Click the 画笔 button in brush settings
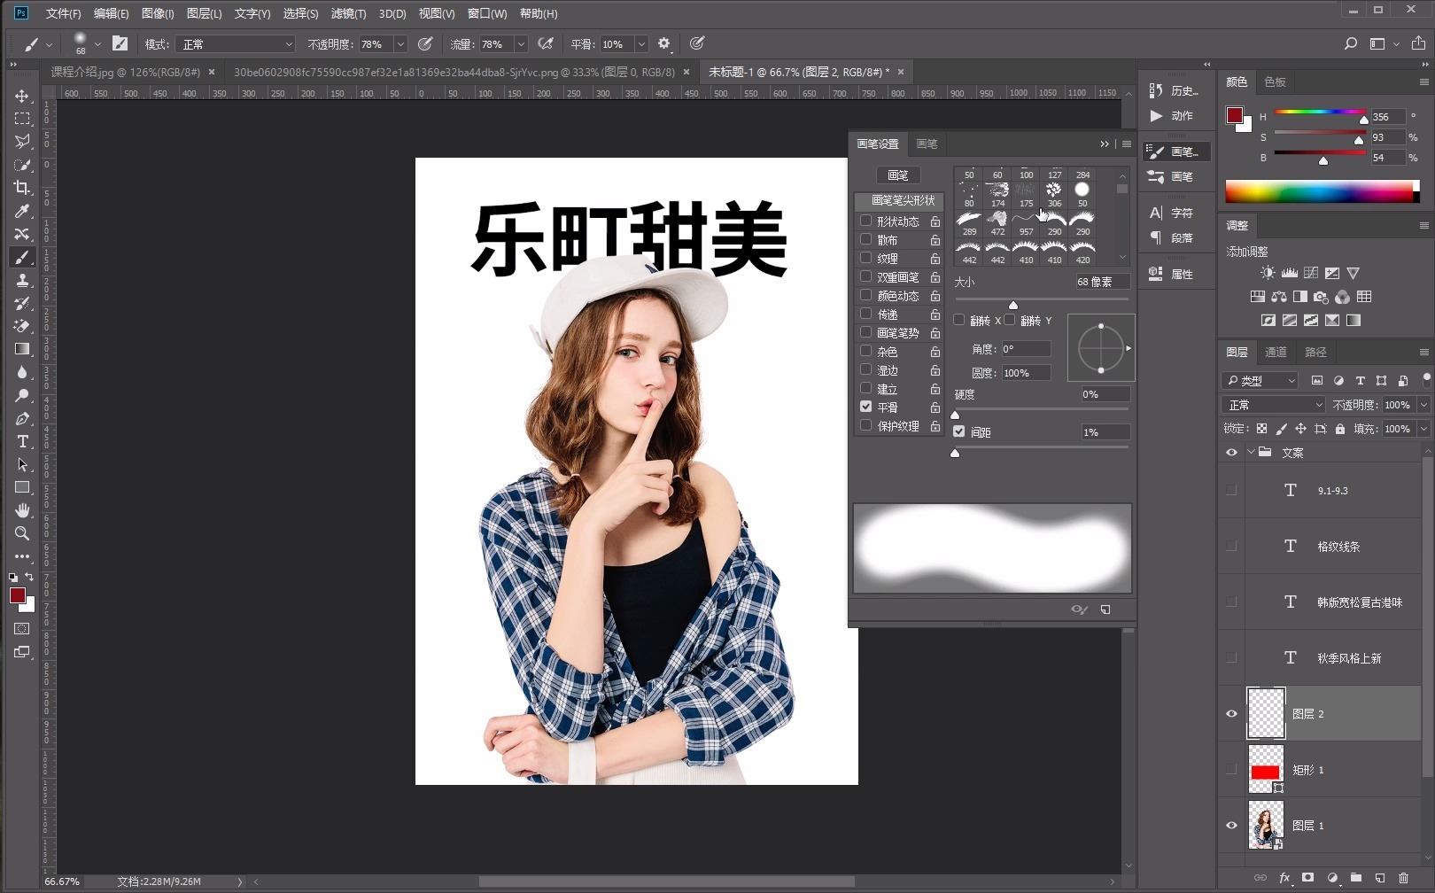Viewport: 1435px width, 893px height. 898,175
